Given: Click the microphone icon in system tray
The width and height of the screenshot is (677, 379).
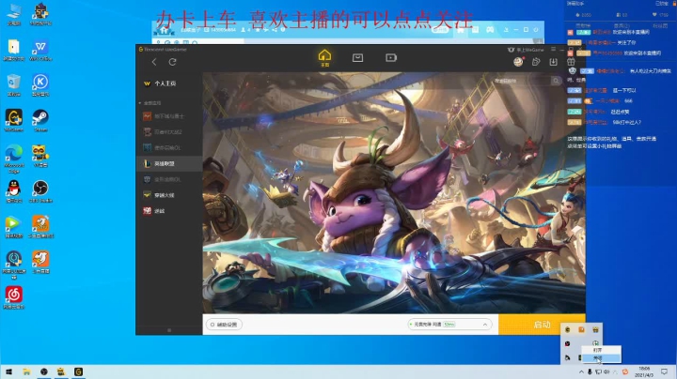Looking at the screenshot, I should click(590, 371).
